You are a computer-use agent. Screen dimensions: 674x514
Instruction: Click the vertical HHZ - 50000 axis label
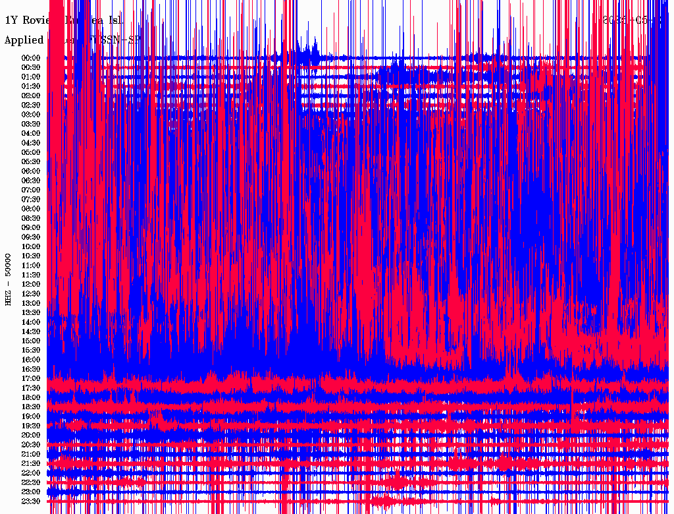click(x=8, y=280)
